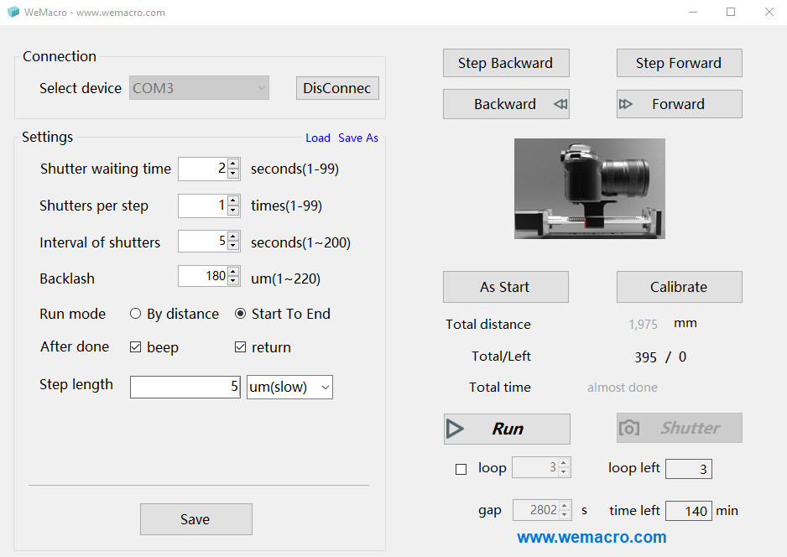Select the By distance run mode
The height and width of the screenshot is (557, 787).
(136, 314)
